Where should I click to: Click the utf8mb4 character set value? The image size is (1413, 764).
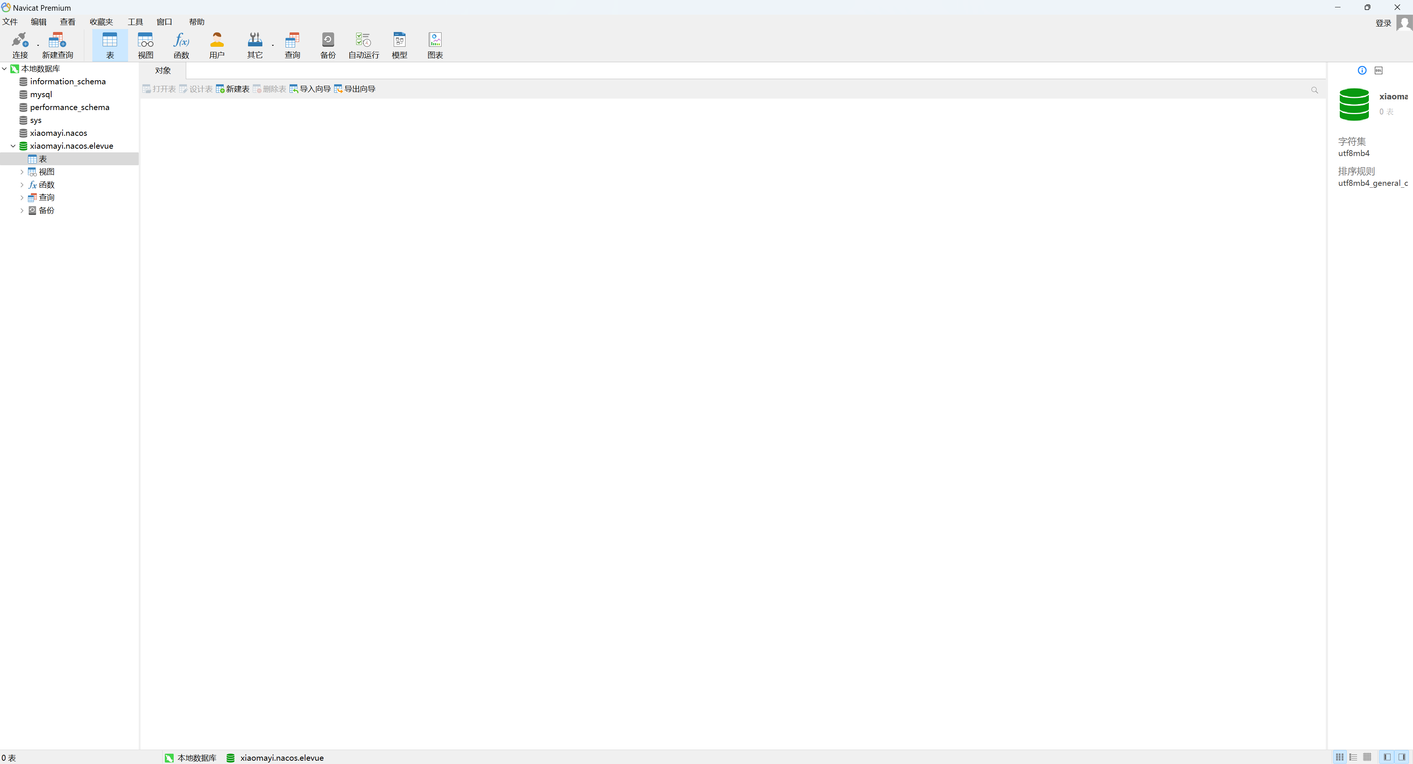click(x=1354, y=153)
